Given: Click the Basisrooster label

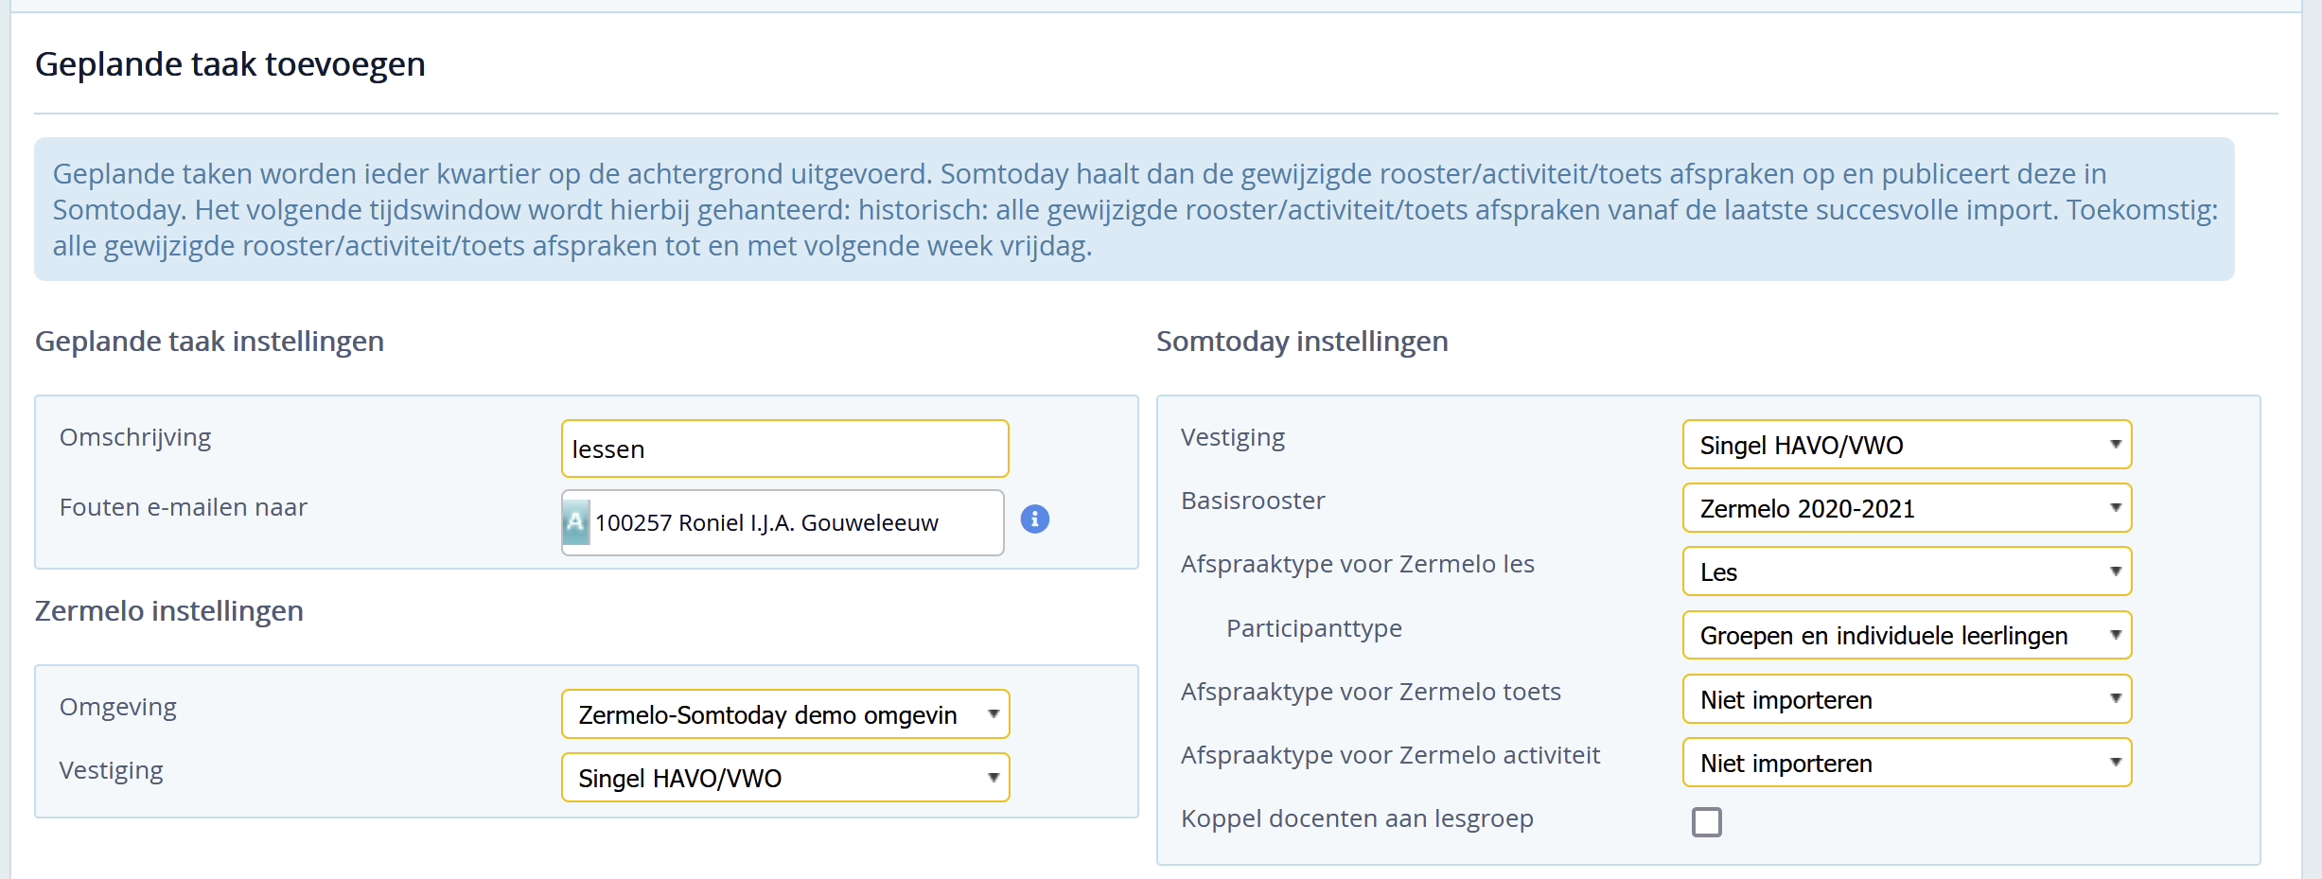Looking at the screenshot, I should tap(1253, 501).
